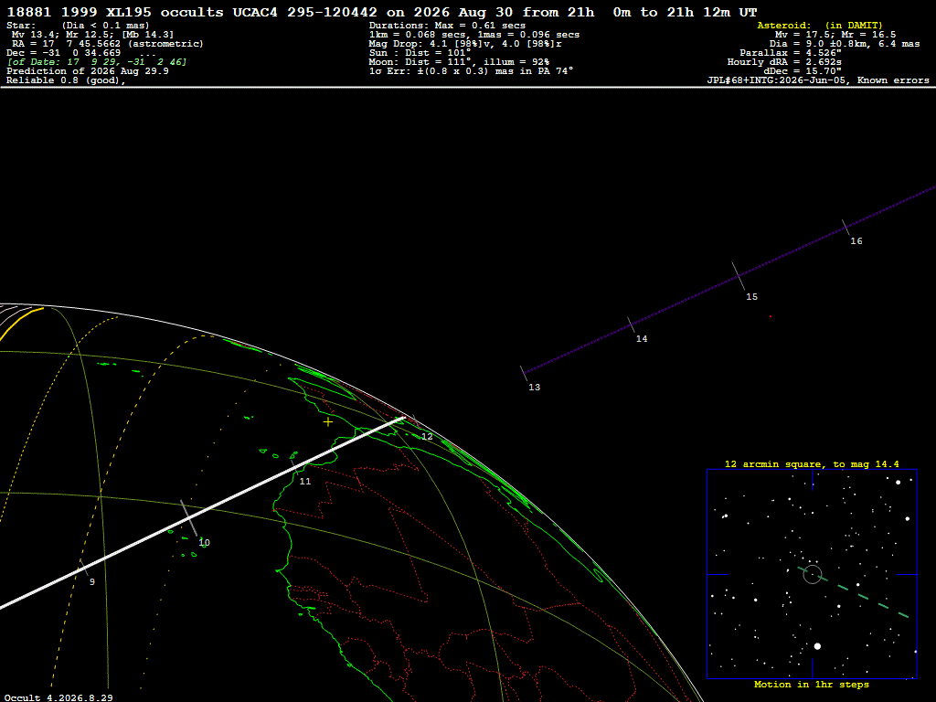This screenshot has height=702, width=936.
Task: Select the large white star in finder chart
Action: [817, 646]
